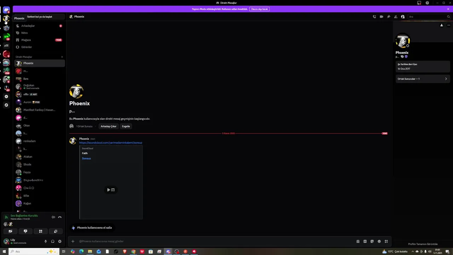Open embed in pop-out icon
This screenshot has width=453, height=255.
[113, 190]
